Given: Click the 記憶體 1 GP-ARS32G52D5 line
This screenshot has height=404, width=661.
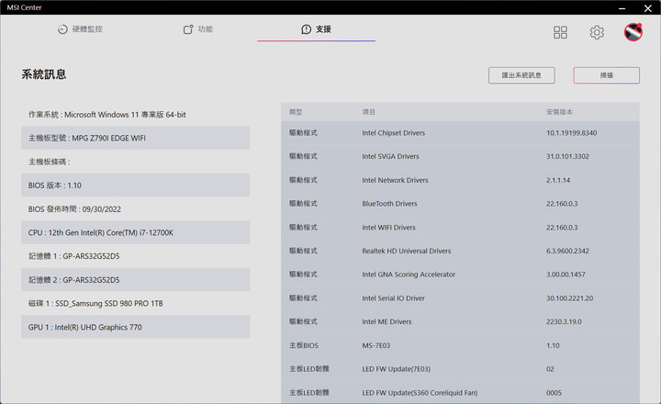Looking at the screenshot, I should 135,256.
